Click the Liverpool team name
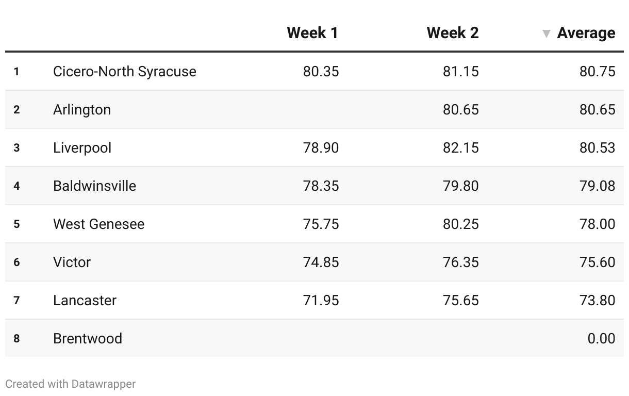The height and width of the screenshot is (396, 629). tap(82, 147)
